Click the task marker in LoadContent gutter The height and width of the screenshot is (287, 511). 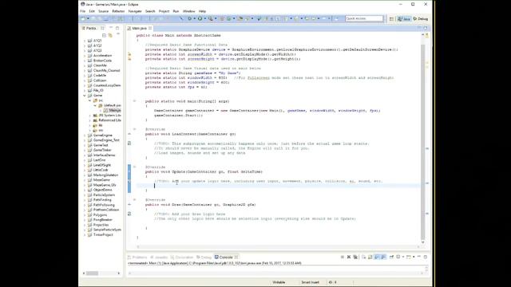tap(129, 143)
